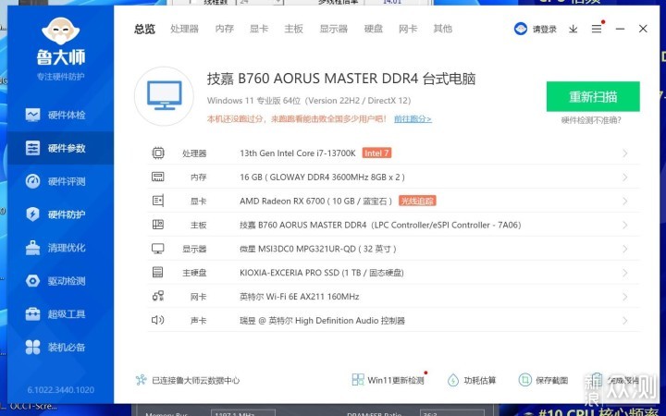This screenshot has height=416, width=666.
Task: Click the 功耗估算 power estimate icon
Action: tap(453, 380)
